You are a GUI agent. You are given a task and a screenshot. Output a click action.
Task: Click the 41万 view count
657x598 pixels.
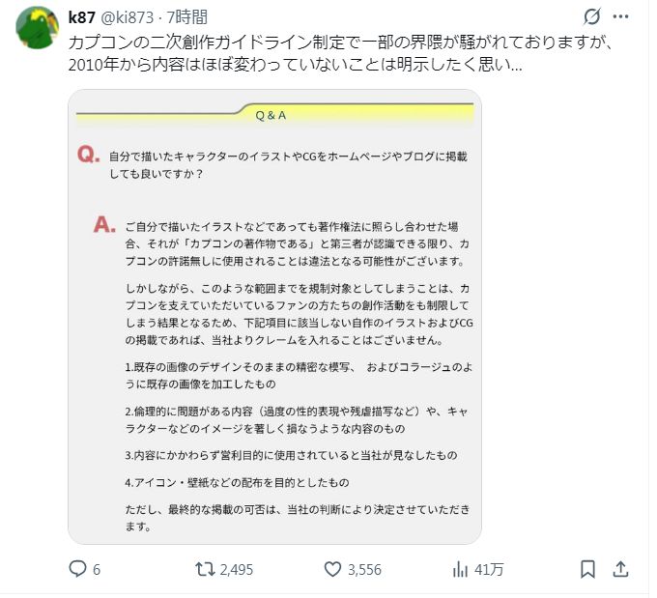[489, 570]
